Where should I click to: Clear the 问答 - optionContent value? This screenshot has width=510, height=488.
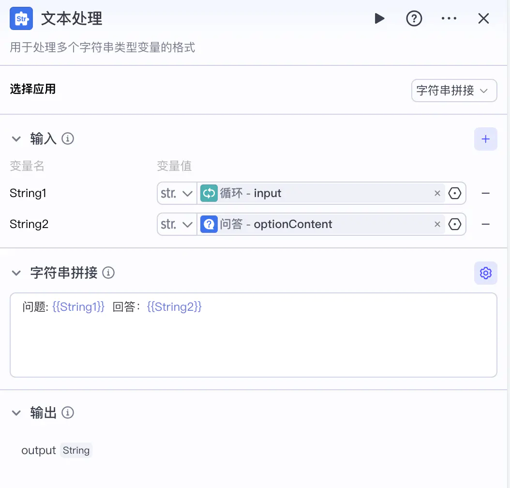437,224
